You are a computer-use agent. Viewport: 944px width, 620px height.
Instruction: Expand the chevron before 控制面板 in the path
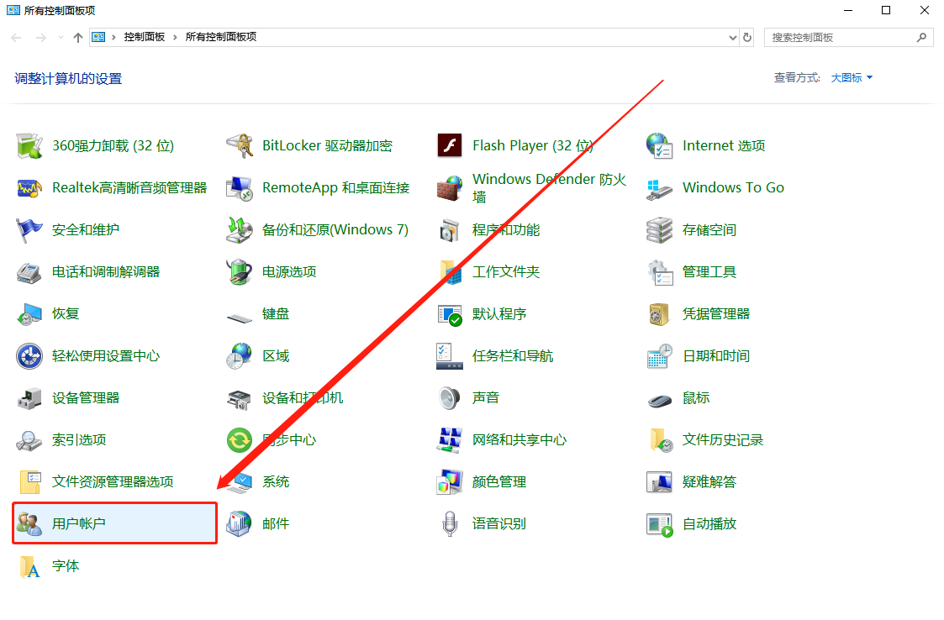click(113, 37)
